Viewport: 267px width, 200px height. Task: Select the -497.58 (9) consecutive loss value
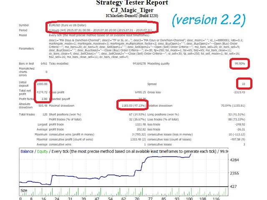tap(237, 140)
